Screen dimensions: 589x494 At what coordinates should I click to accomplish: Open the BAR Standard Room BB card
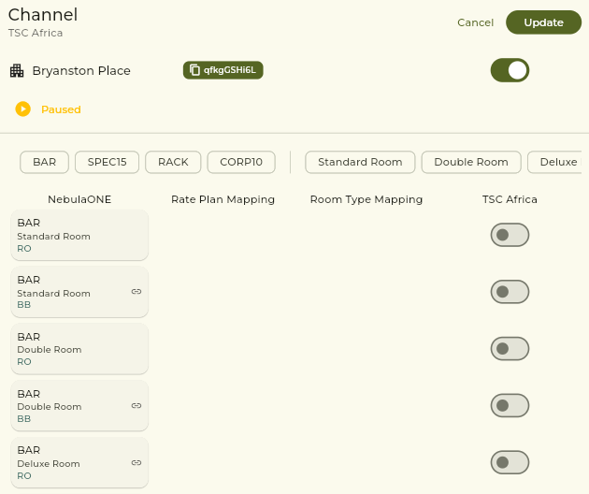(x=79, y=292)
